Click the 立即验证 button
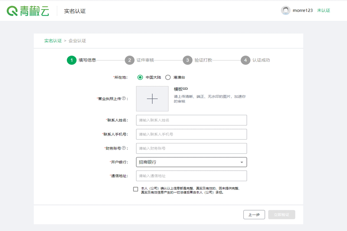Viewport: 347px width, 231px height. [x=282, y=215]
